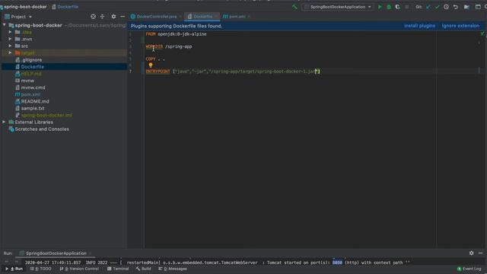This screenshot has width=487, height=274.
Task: Click the FROM openjdk:8-jdk-alpine line
Action: [176, 34]
